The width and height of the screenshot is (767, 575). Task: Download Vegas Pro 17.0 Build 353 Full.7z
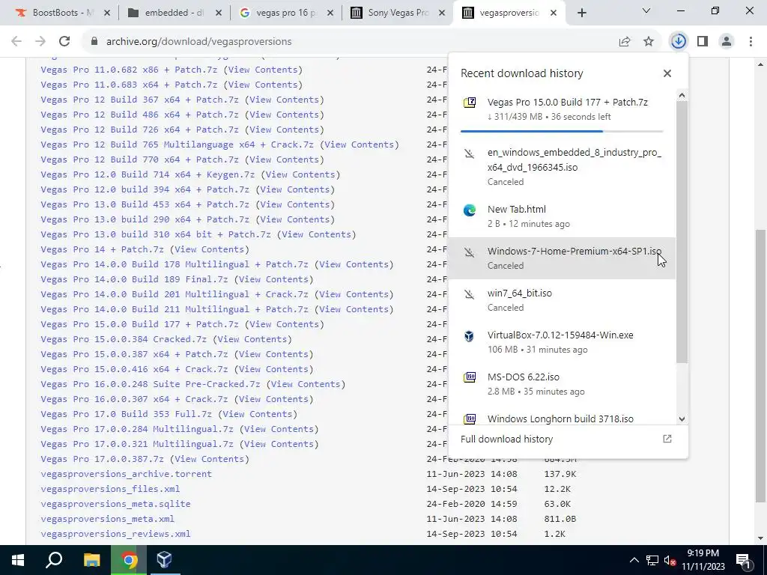coord(126,414)
